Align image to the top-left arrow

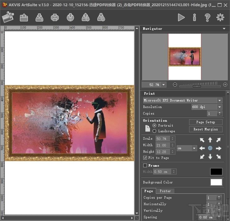[x=202, y=140]
